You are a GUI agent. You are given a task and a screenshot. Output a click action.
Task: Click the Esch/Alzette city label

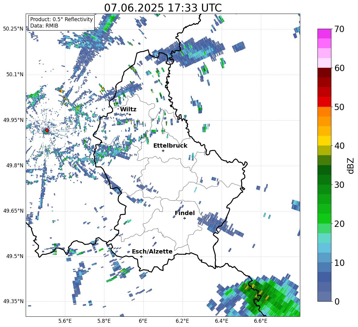[x=152, y=252]
